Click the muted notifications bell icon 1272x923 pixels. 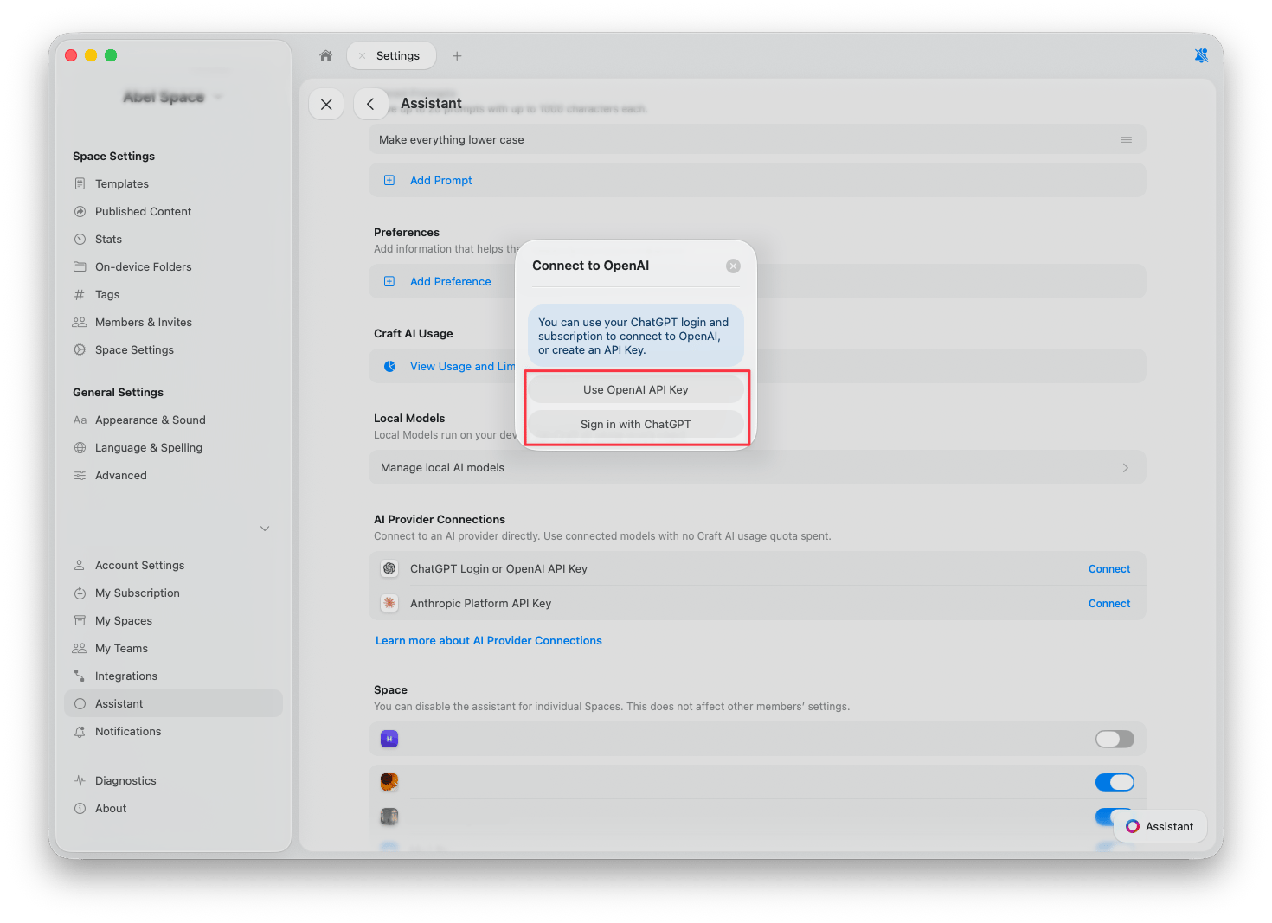(x=1201, y=55)
